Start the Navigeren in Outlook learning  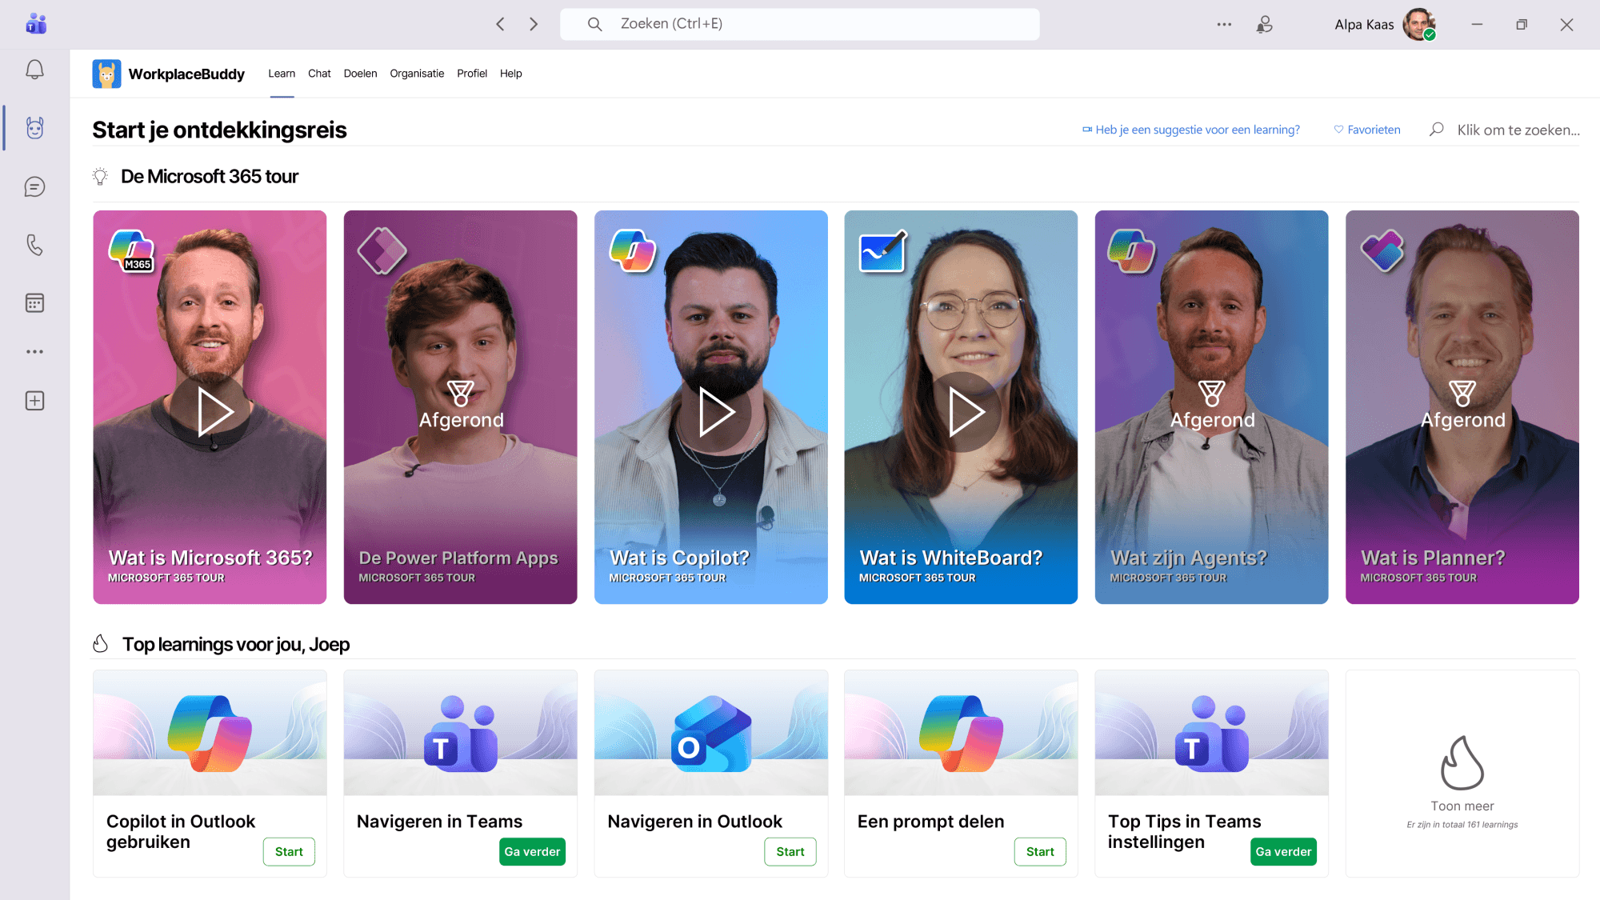790,852
